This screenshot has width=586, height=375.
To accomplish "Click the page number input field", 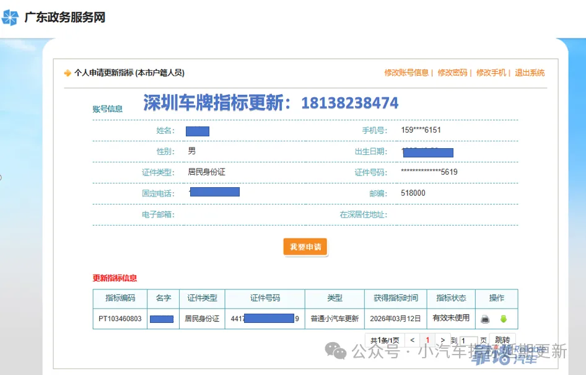I will coord(468,341).
